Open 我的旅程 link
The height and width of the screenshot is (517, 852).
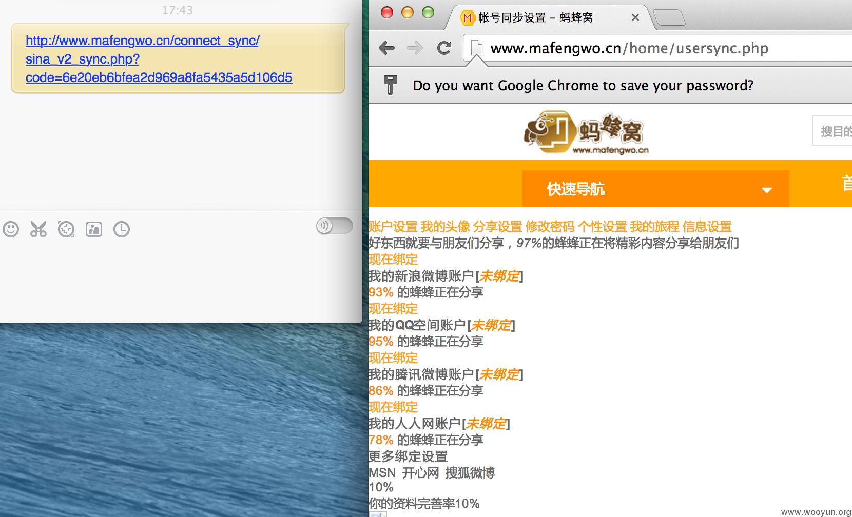tap(655, 226)
